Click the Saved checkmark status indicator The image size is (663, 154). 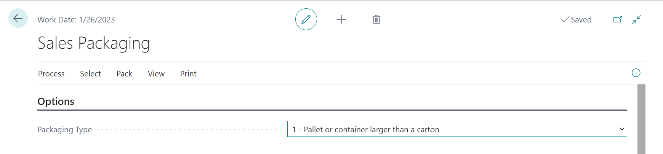tap(576, 20)
